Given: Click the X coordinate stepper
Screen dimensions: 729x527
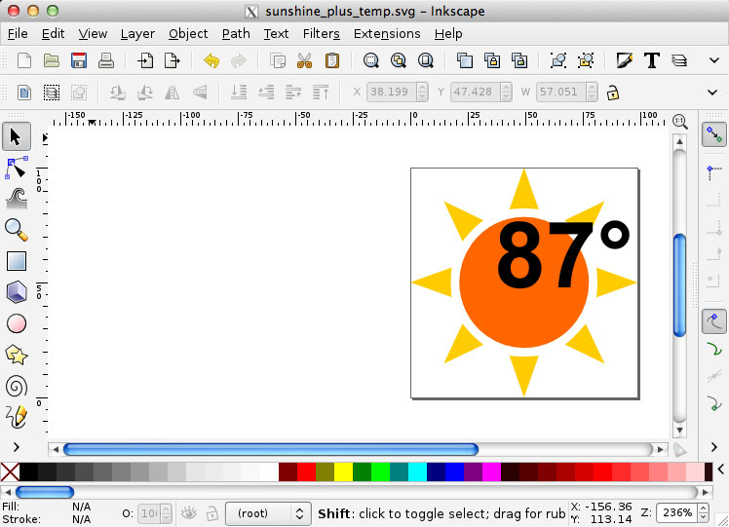Looking at the screenshot, I should [x=422, y=92].
